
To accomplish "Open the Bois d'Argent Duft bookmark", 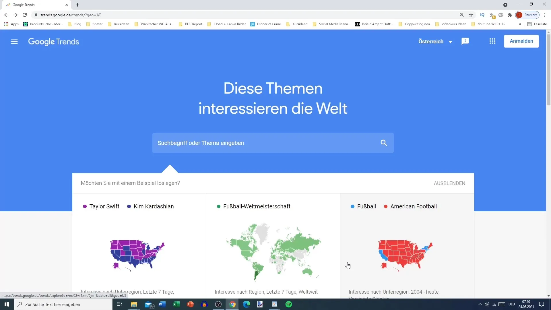I will (375, 24).
